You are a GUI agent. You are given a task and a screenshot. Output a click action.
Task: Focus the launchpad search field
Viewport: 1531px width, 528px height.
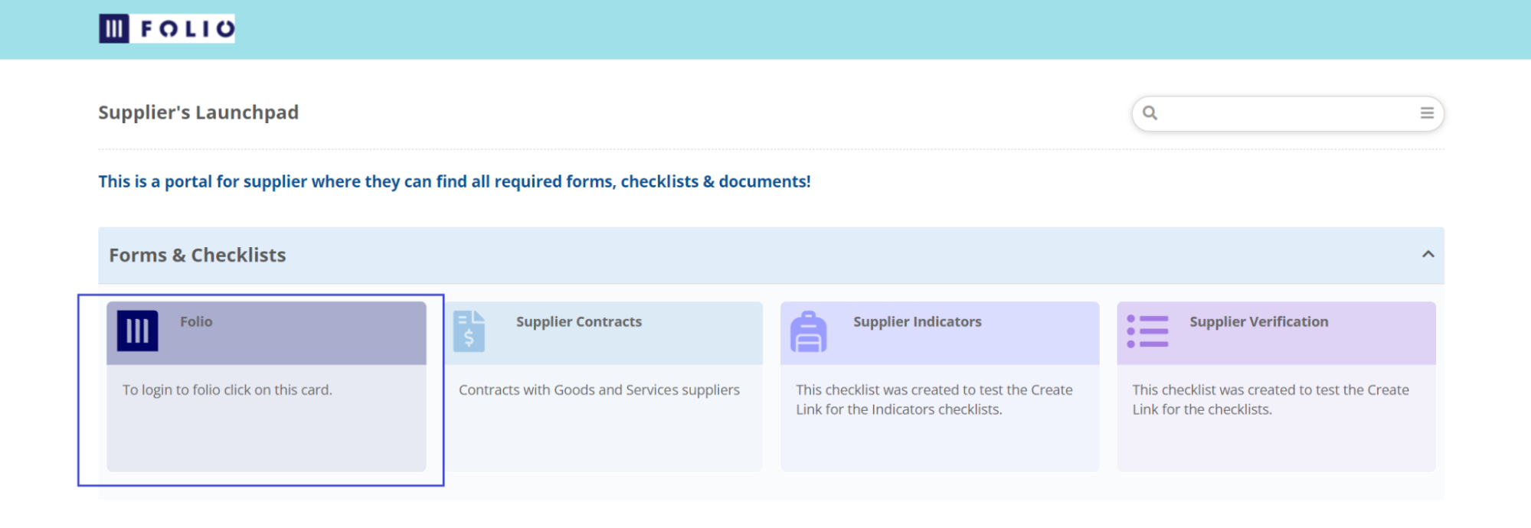pos(1287,113)
